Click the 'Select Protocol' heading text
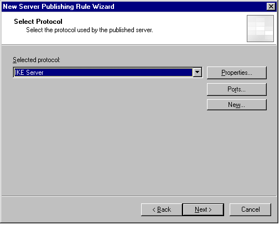Viewport: 280px width, 225px height. (38, 22)
